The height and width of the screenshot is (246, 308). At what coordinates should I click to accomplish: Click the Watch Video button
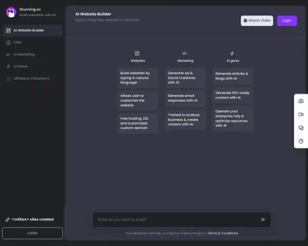(257, 21)
